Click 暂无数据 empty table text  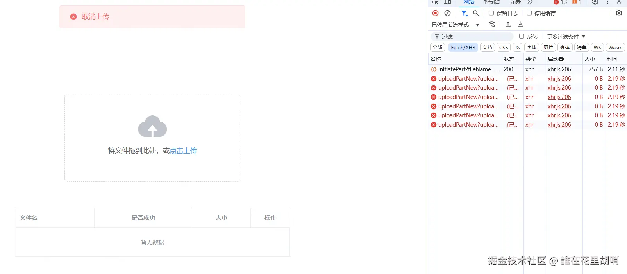[152, 242]
